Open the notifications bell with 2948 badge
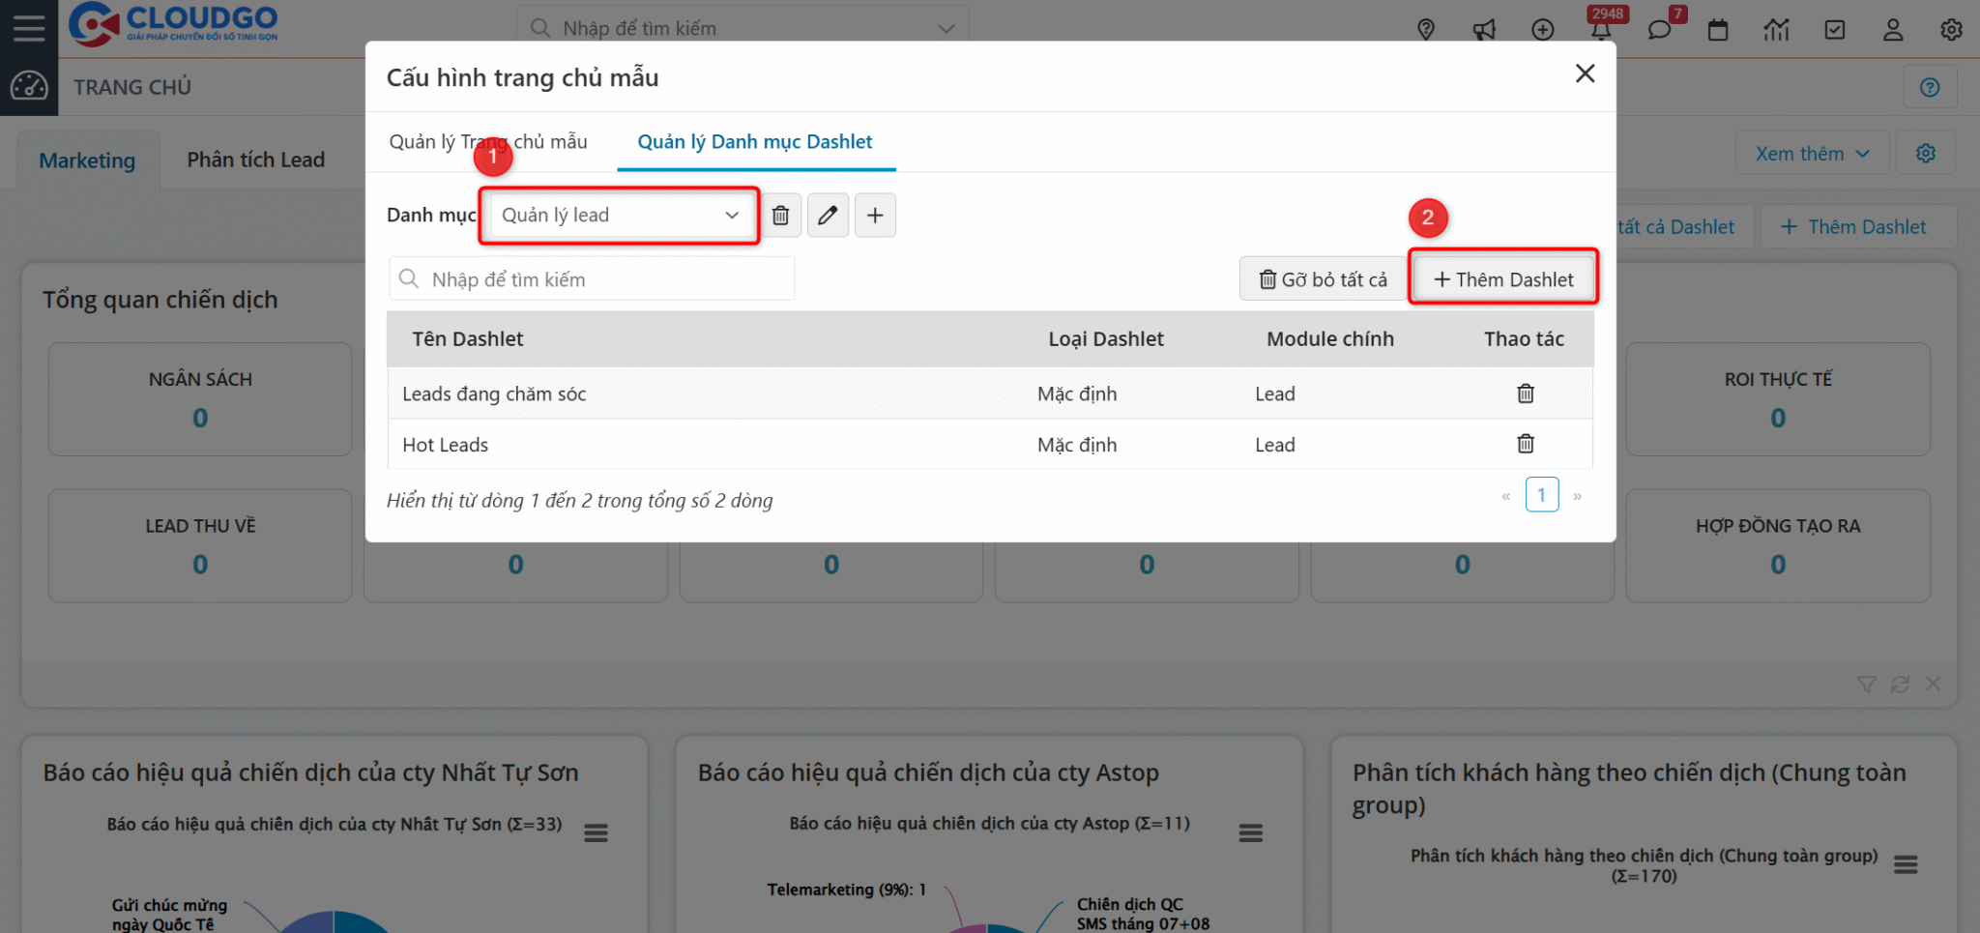Image resolution: width=1980 pixels, height=933 pixels. tap(1602, 29)
